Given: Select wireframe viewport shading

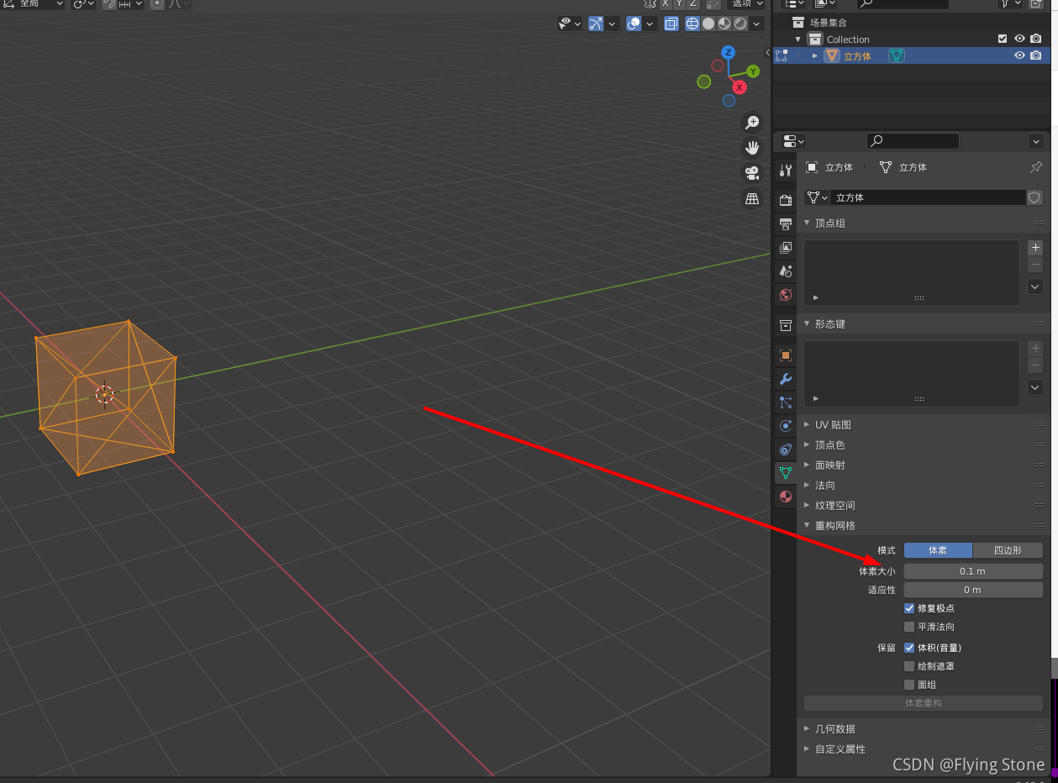Looking at the screenshot, I should tap(693, 24).
